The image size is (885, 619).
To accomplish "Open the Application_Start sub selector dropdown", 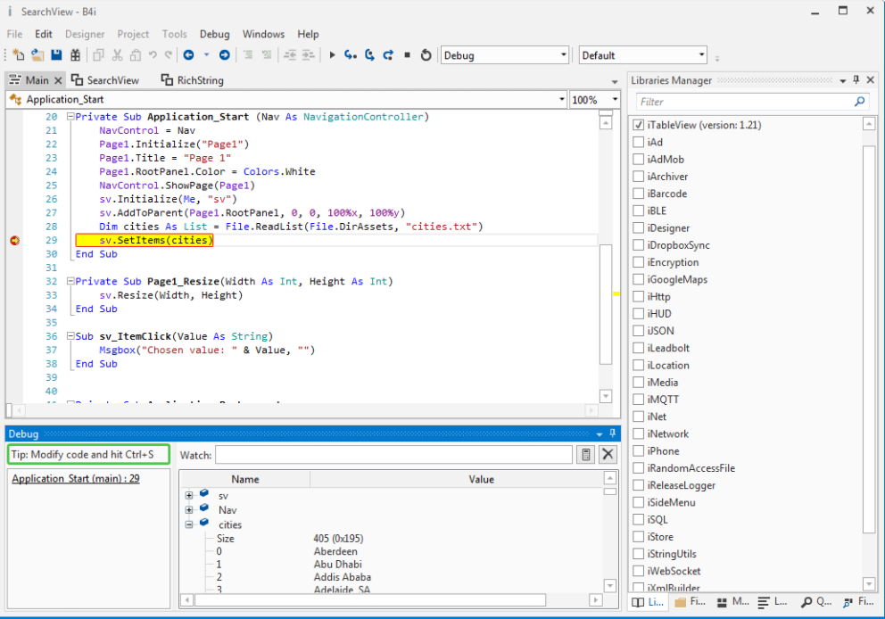I will (x=286, y=99).
